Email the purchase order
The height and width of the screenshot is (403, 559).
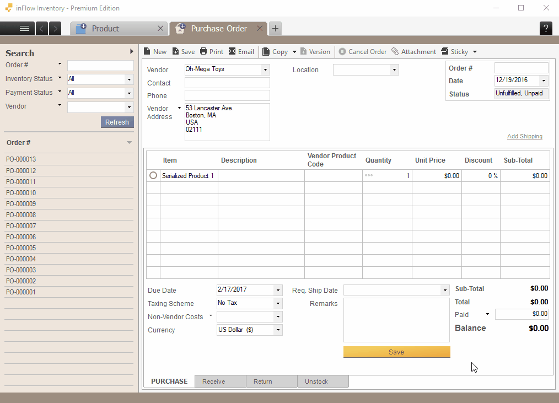(241, 52)
